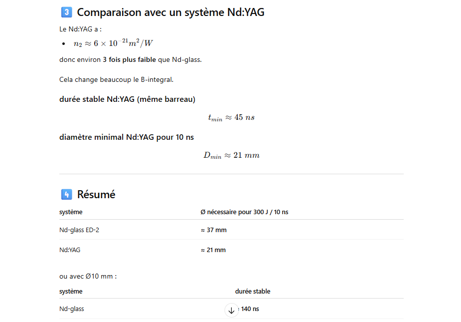Click the 'durée stable' column header
The image size is (461, 322).
click(253, 291)
